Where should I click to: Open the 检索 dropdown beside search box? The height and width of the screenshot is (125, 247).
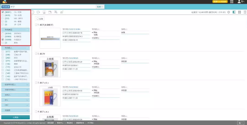(x=100, y=7)
